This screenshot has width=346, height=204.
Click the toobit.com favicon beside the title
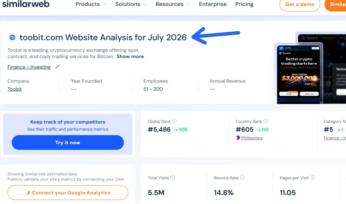point(12,37)
